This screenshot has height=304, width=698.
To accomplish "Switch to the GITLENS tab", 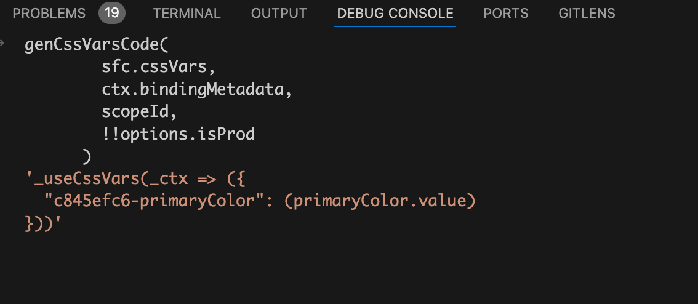I will click(x=587, y=13).
